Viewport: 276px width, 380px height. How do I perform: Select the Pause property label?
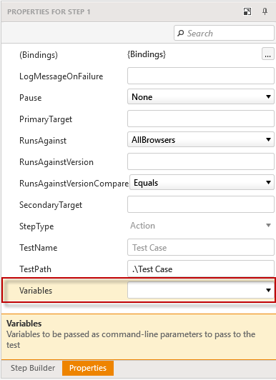[30, 98]
